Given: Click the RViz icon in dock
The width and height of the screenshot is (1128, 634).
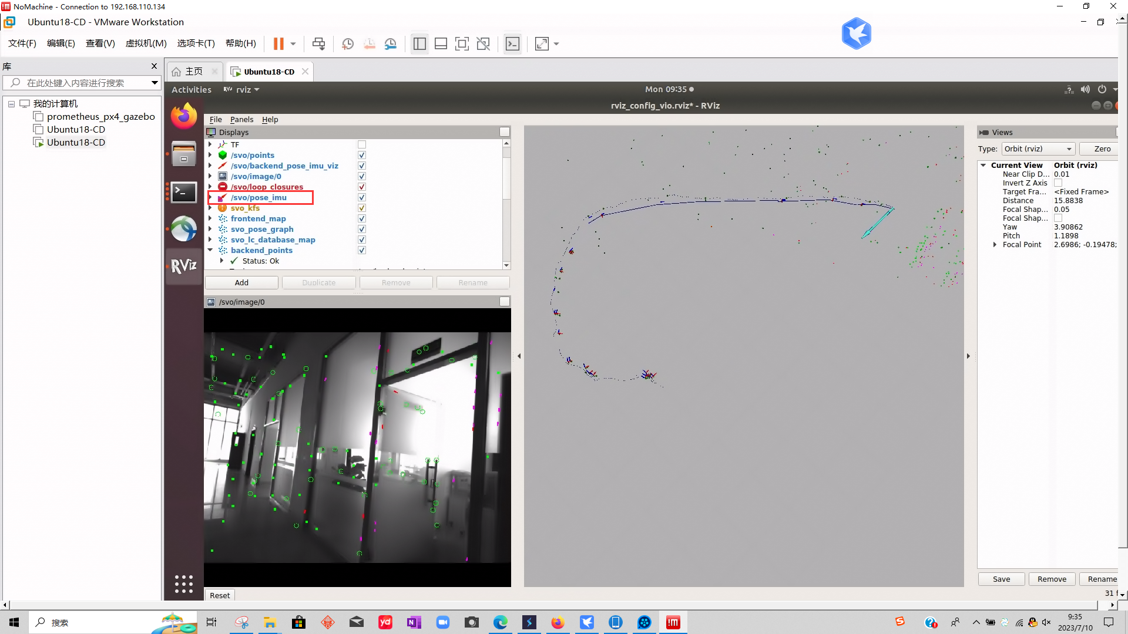Looking at the screenshot, I should (184, 266).
